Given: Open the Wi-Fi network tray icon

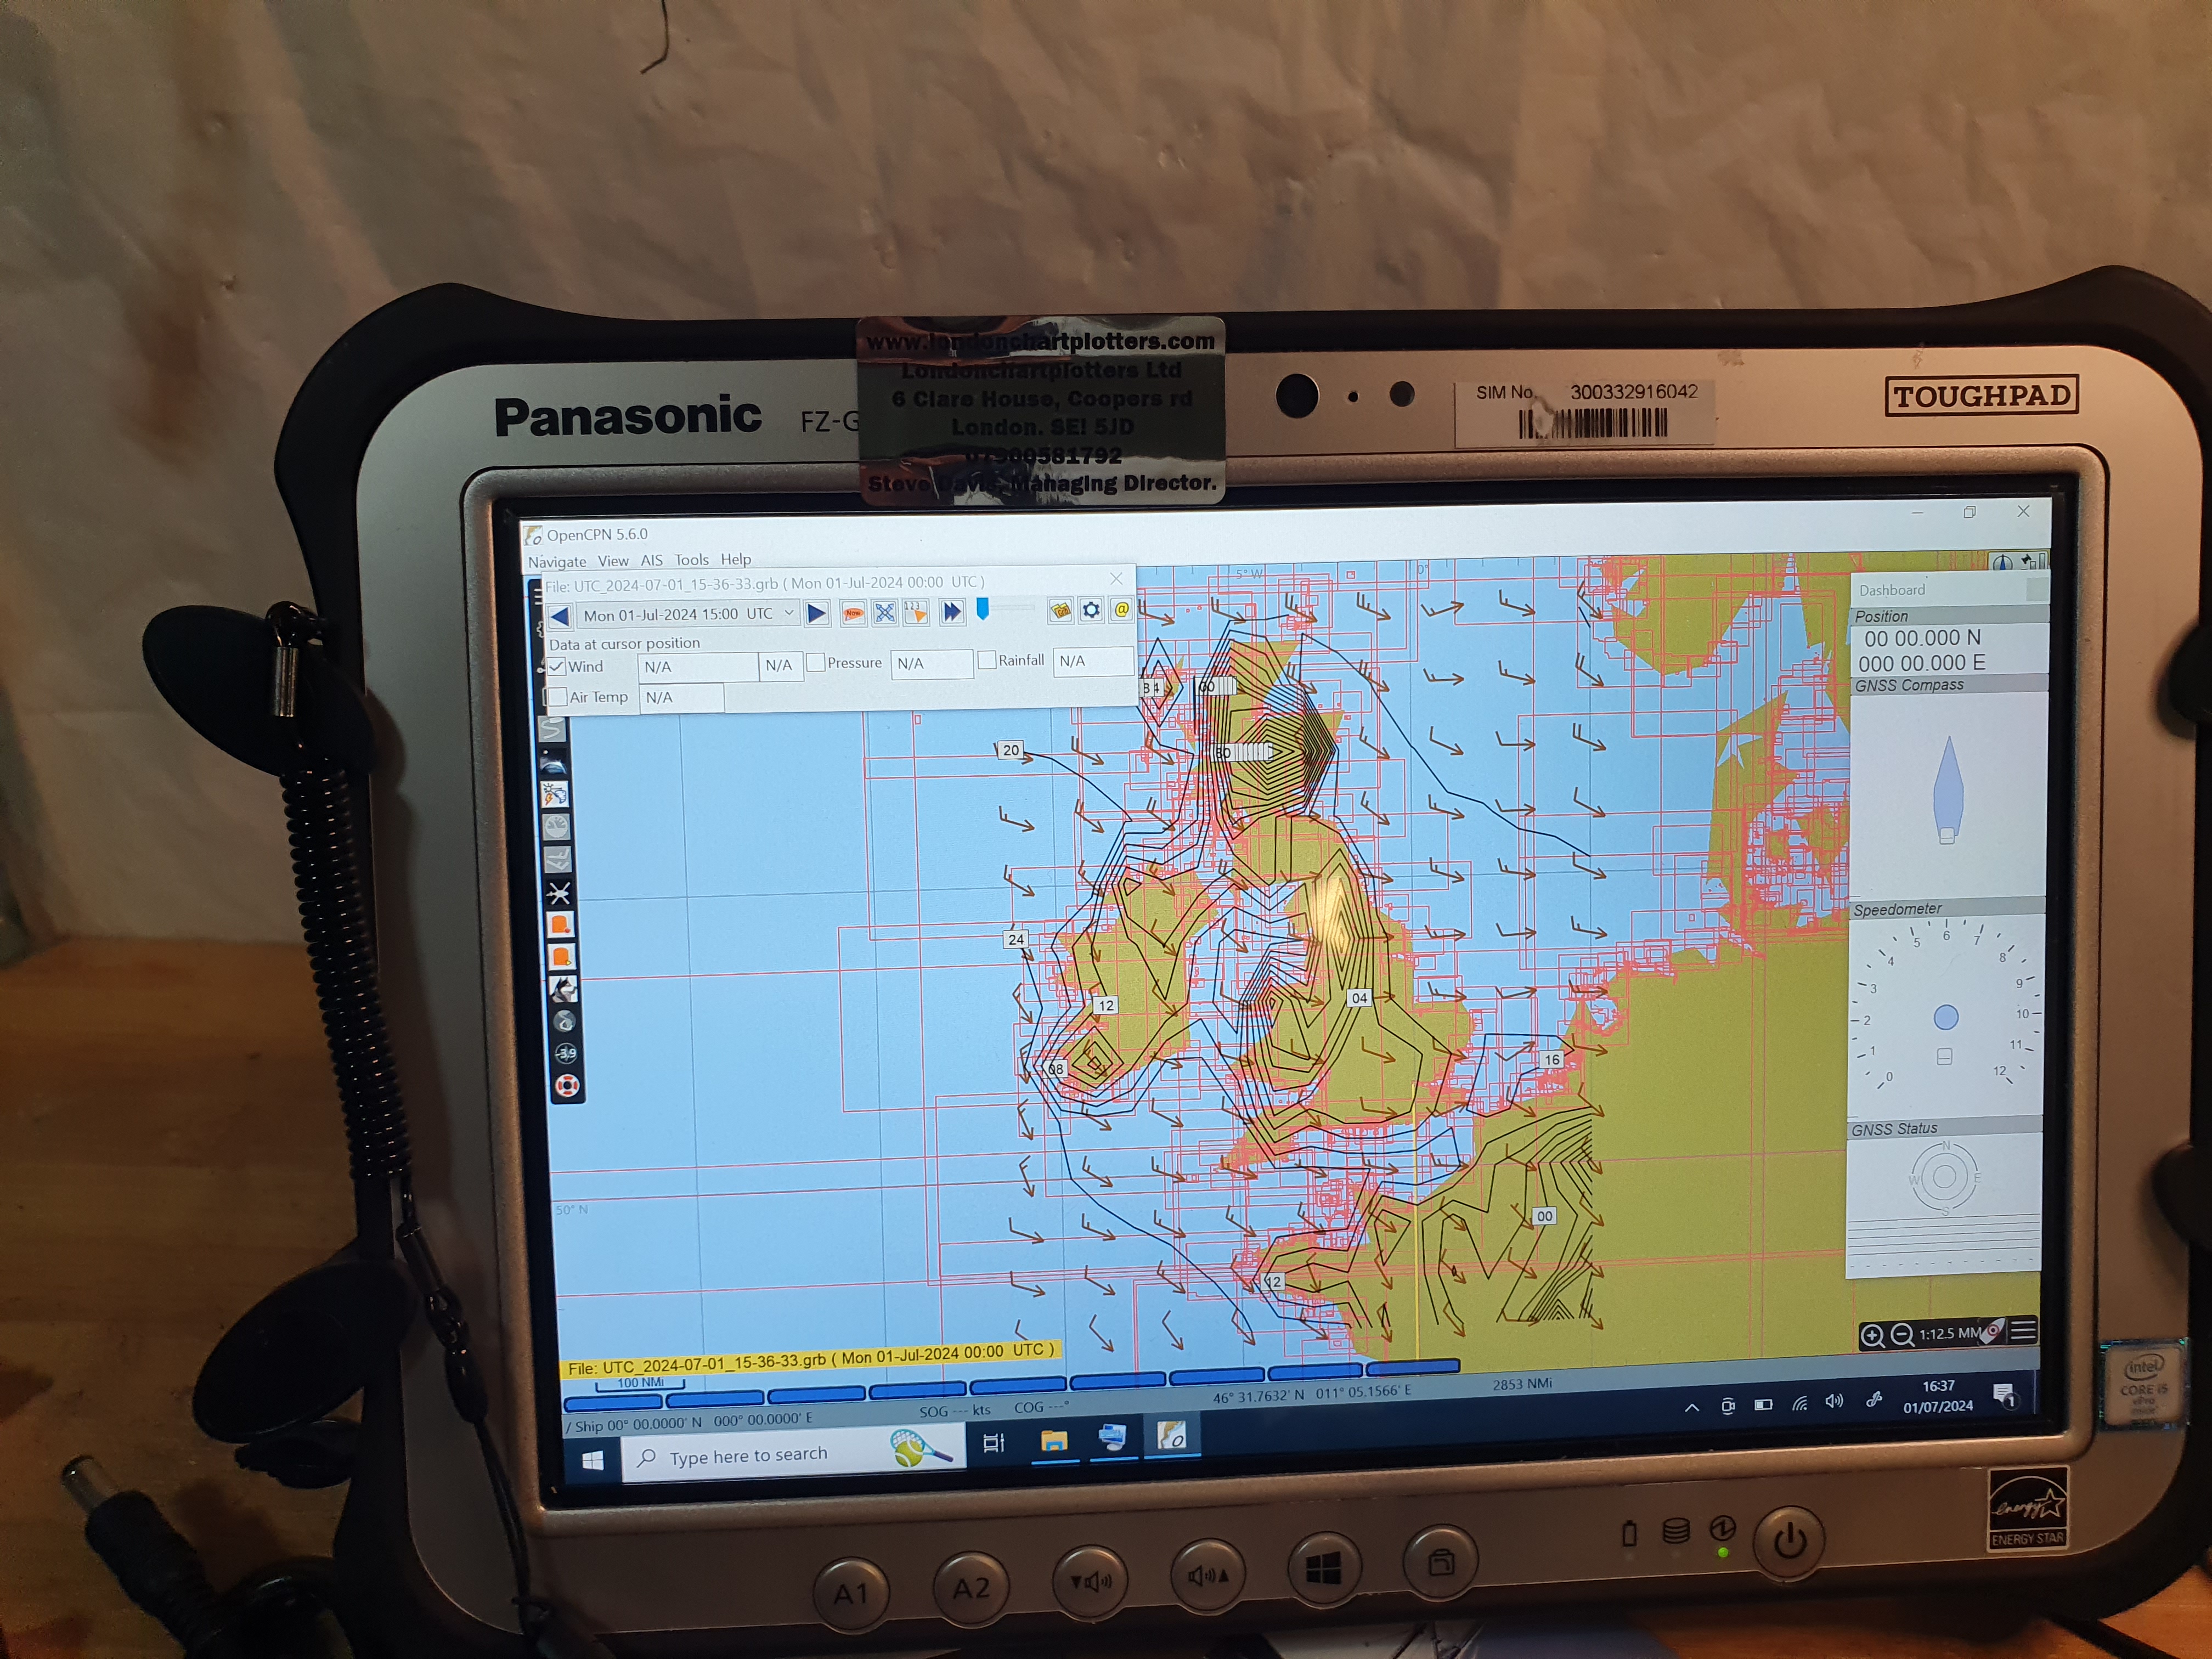Looking at the screenshot, I should click(1799, 1404).
